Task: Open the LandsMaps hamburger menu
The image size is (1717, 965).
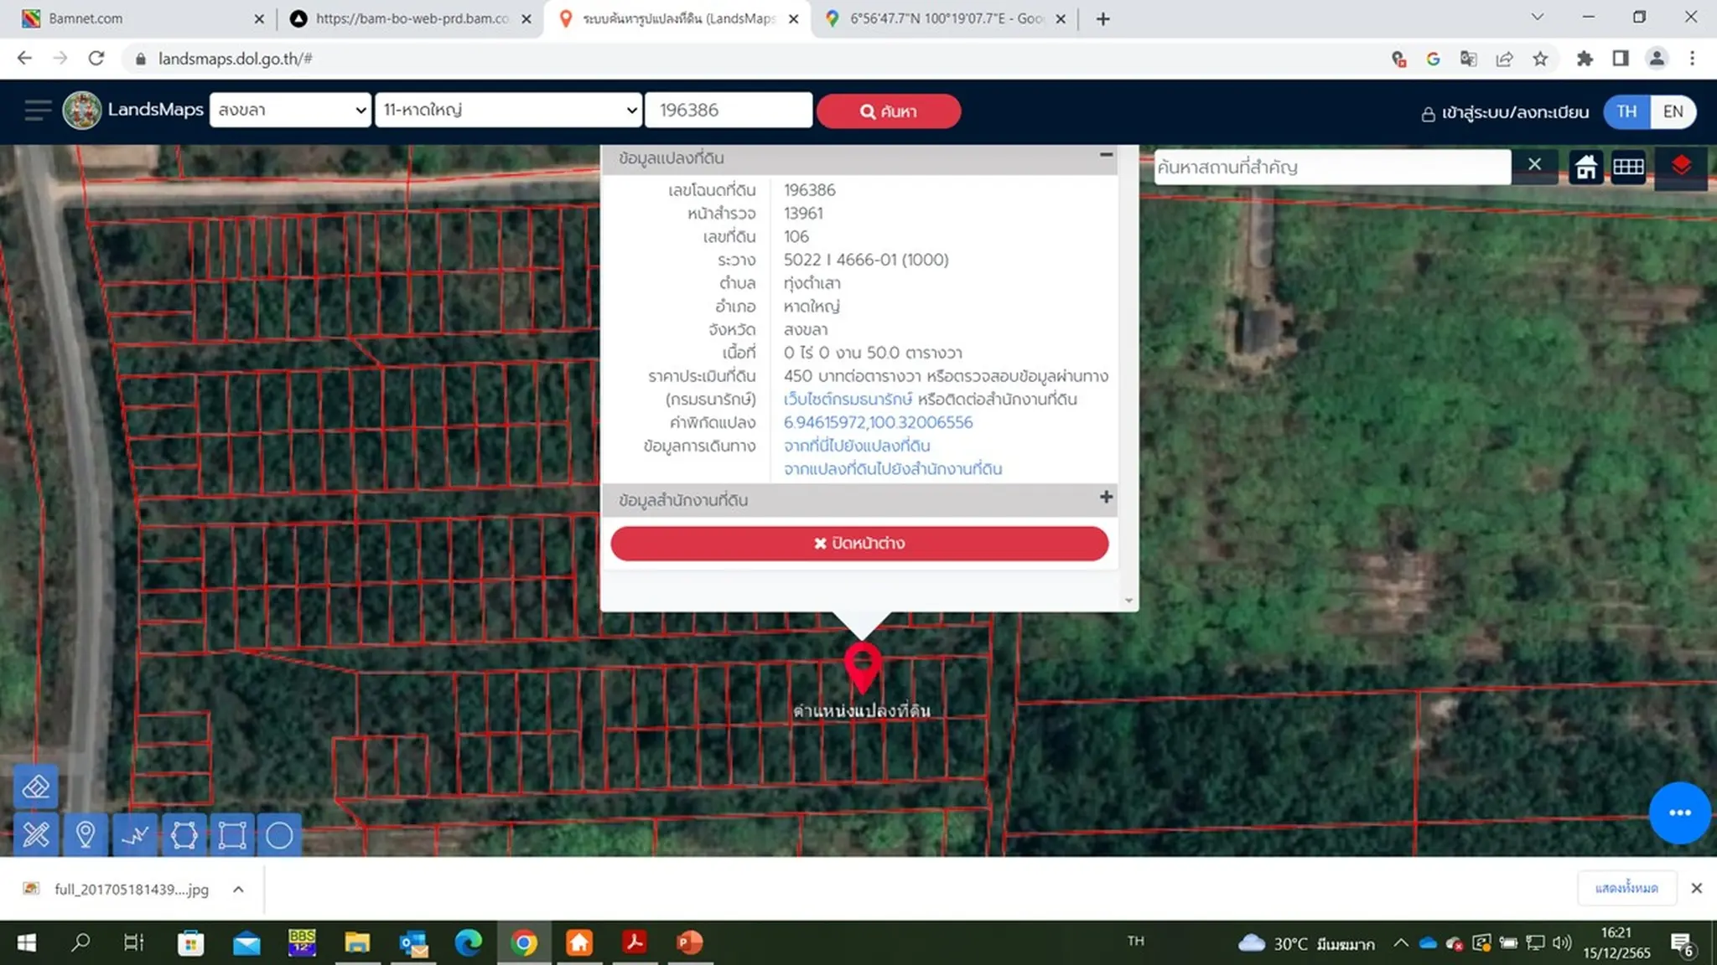Action: click(37, 111)
